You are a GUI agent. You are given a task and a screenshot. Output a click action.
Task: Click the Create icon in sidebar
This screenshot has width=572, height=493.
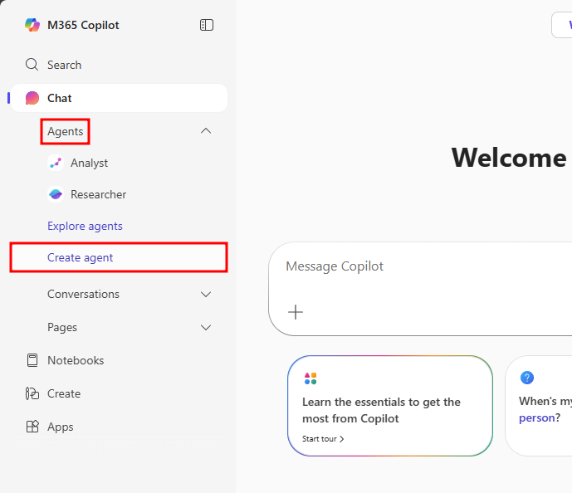click(32, 393)
